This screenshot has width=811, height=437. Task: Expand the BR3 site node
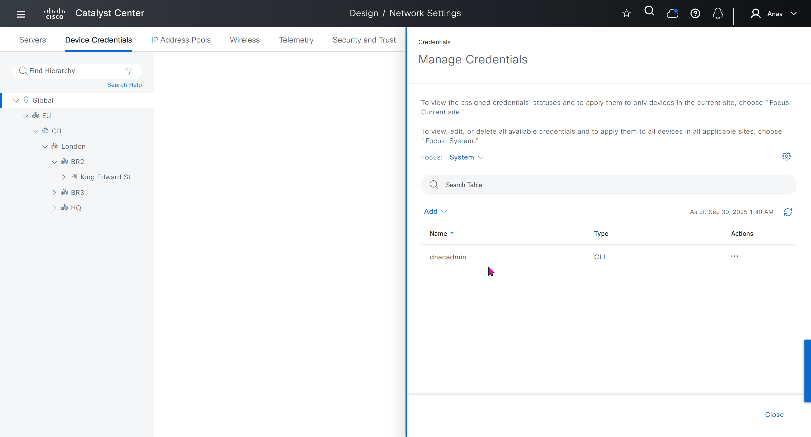coord(54,192)
